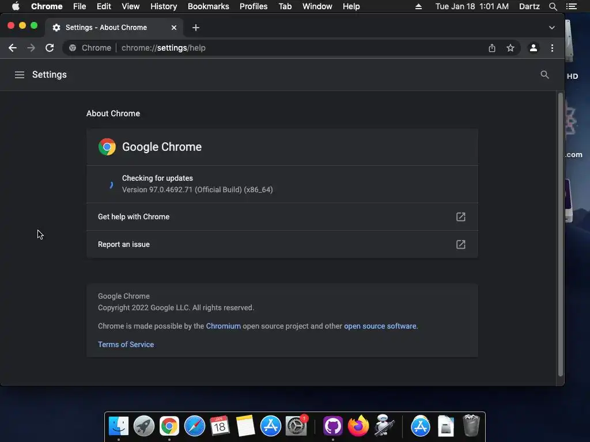Open external link icon for Report an issue
The width and height of the screenshot is (590, 442).
coord(460,244)
